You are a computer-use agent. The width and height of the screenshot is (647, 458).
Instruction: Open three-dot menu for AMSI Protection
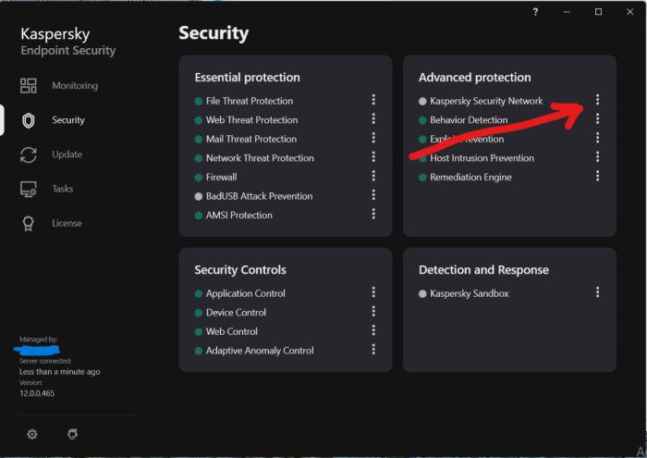tap(373, 215)
